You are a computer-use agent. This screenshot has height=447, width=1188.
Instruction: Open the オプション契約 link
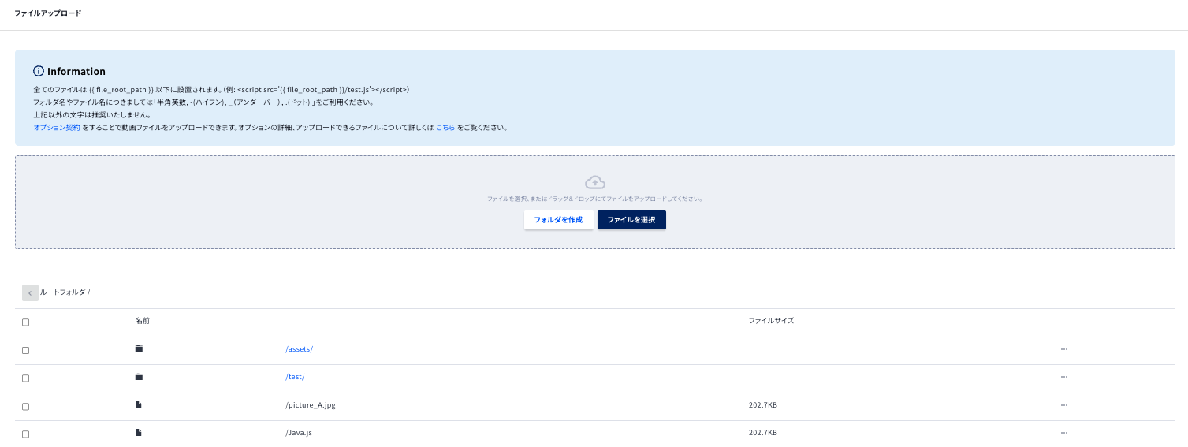click(57, 127)
